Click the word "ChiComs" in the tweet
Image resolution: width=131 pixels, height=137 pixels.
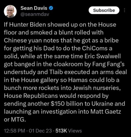pos(95,48)
